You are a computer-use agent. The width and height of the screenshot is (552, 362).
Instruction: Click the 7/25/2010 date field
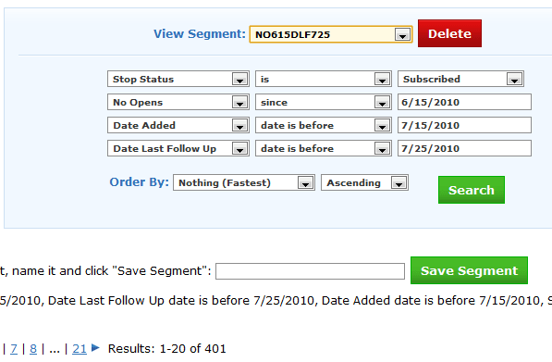pos(464,148)
